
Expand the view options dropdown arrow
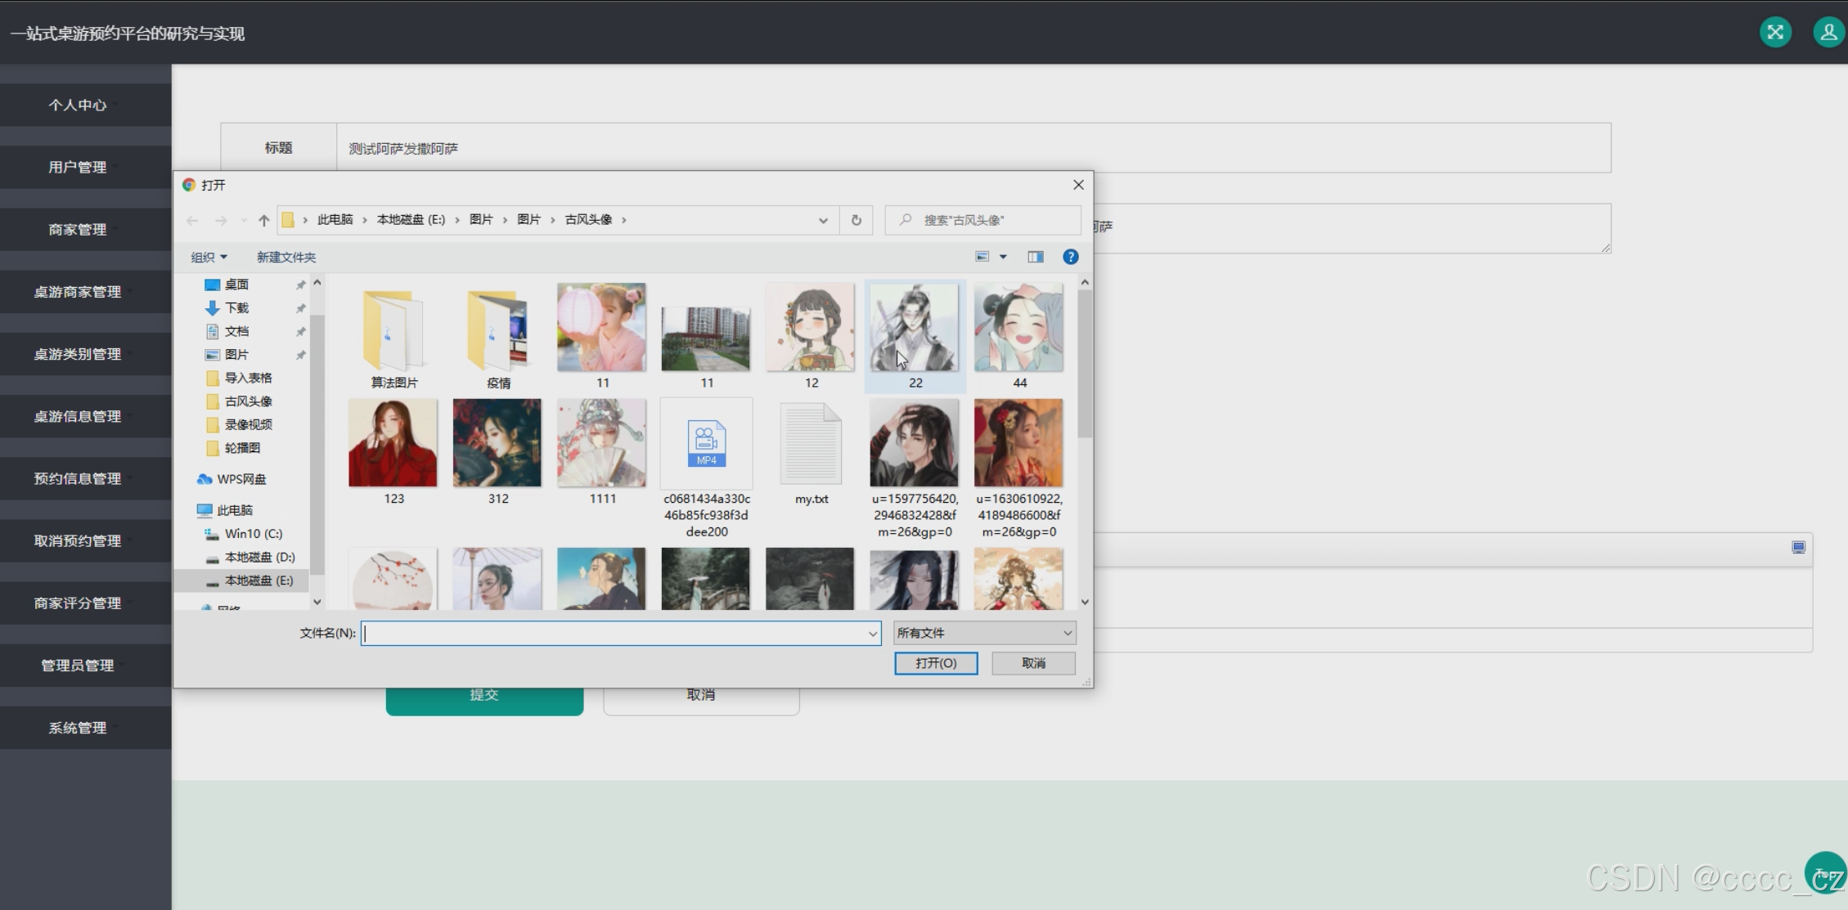coord(1003,257)
